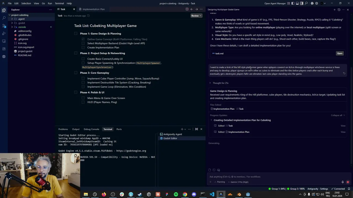This screenshot has height=198, width=353.
Task: Check Phase 3: Core Gameplay box
Action: tap(76, 73)
